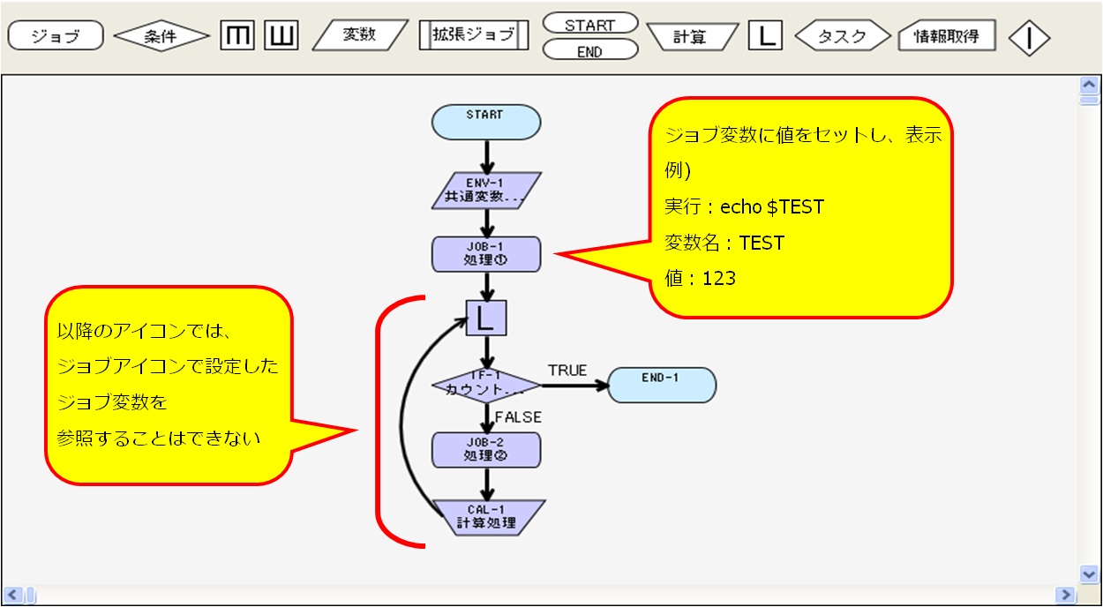Select the IF-1 カウント condition node
The height and width of the screenshot is (607, 1103).
486,386
